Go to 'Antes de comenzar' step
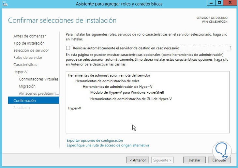Screen dimensions: 238x168 pos(30,36)
